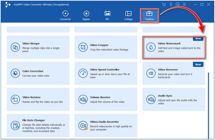Switch to the Ripper tab
Image resolution: width=215 pixels, height=140 pixels.
[86, 16]
